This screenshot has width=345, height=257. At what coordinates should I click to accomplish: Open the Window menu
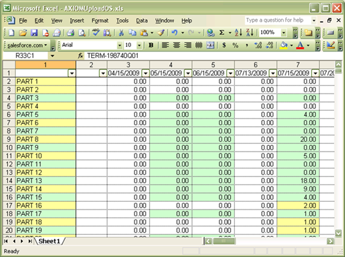164,20
